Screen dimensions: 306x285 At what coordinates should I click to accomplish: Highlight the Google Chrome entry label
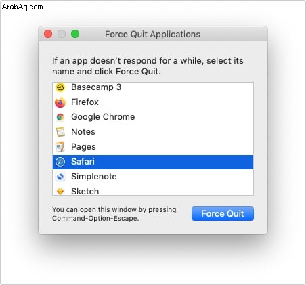(103, 117)
